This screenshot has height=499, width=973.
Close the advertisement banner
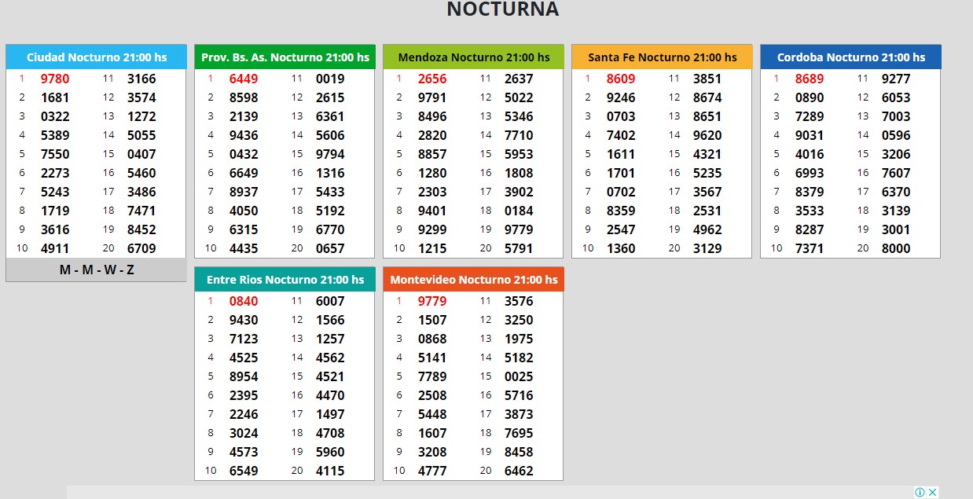[x=932, y=493]
